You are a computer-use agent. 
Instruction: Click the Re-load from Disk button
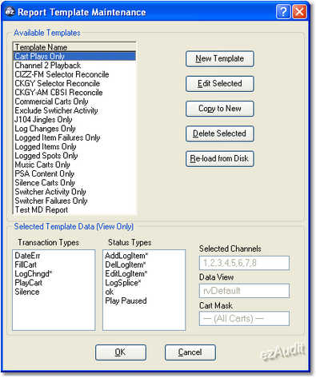[x=220, y=159]
